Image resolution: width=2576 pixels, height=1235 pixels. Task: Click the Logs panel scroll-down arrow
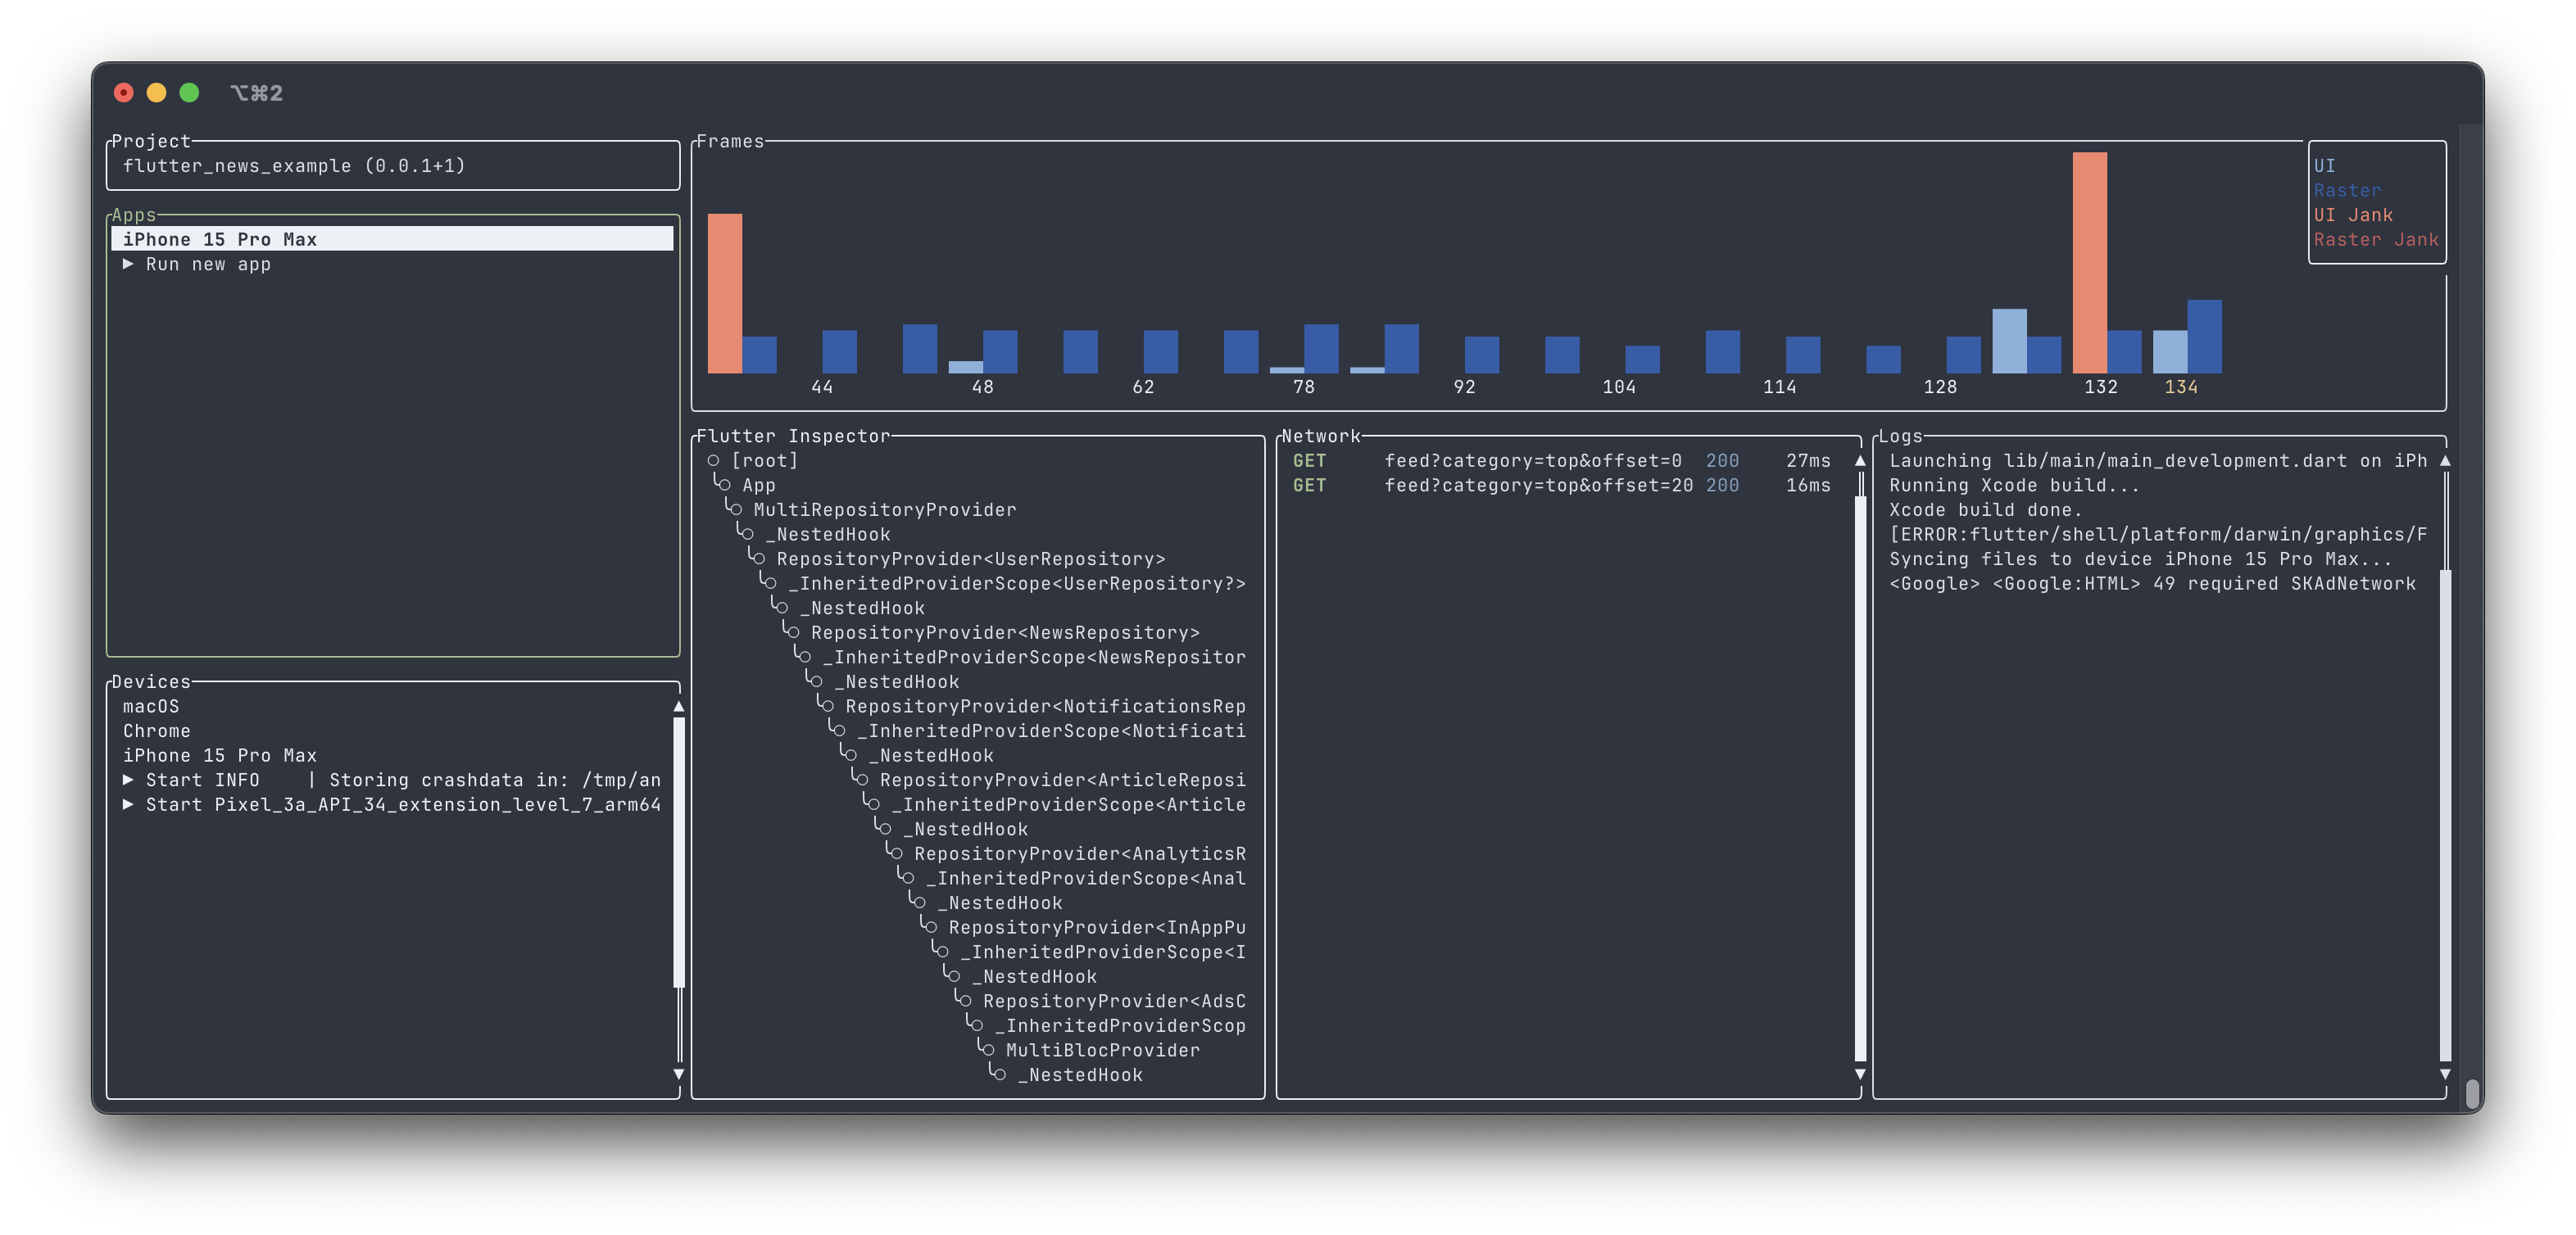(2445, 1074)
